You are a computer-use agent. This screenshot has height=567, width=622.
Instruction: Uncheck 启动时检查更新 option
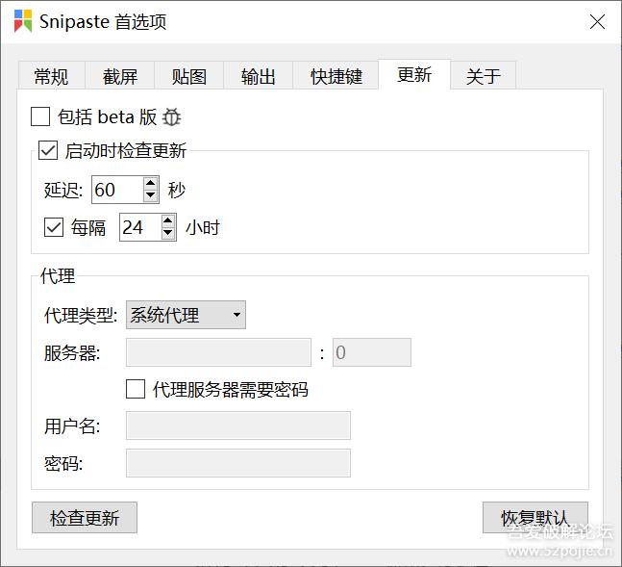(48, 150)
